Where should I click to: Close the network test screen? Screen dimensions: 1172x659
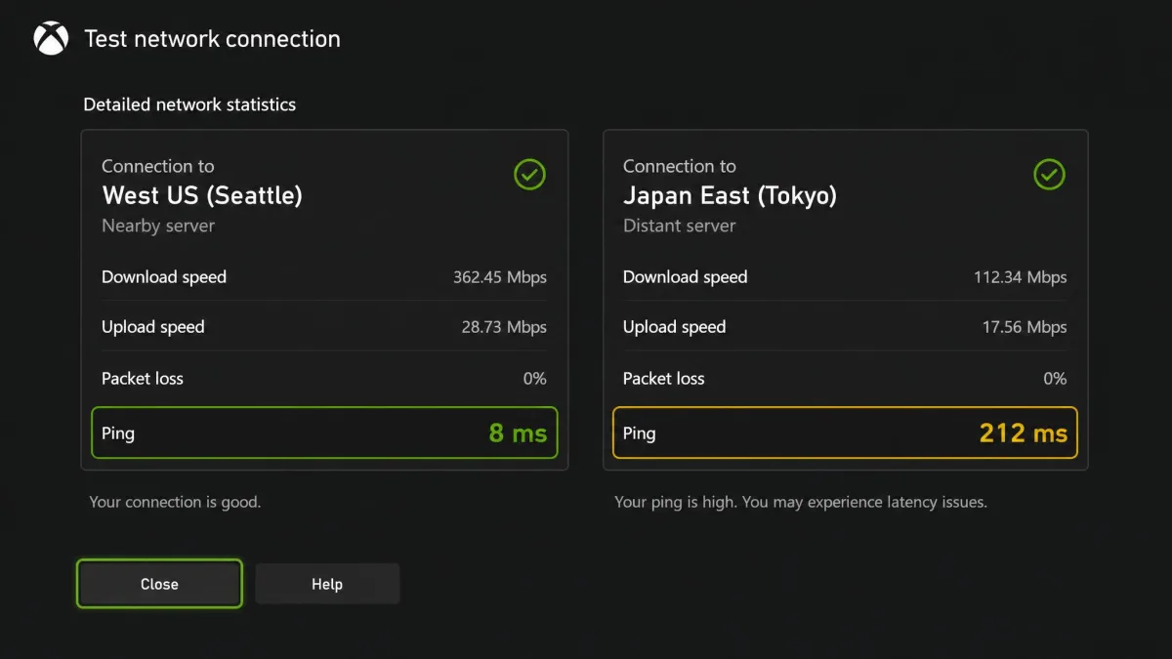[x=159, y=584]
